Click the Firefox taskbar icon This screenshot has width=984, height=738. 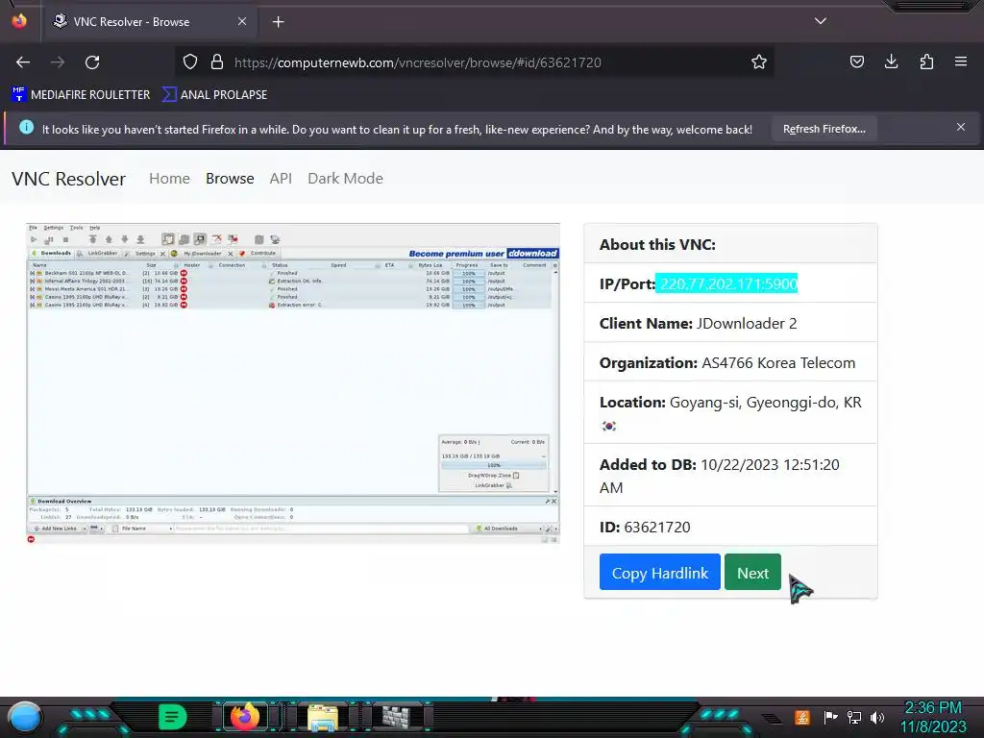245,717
